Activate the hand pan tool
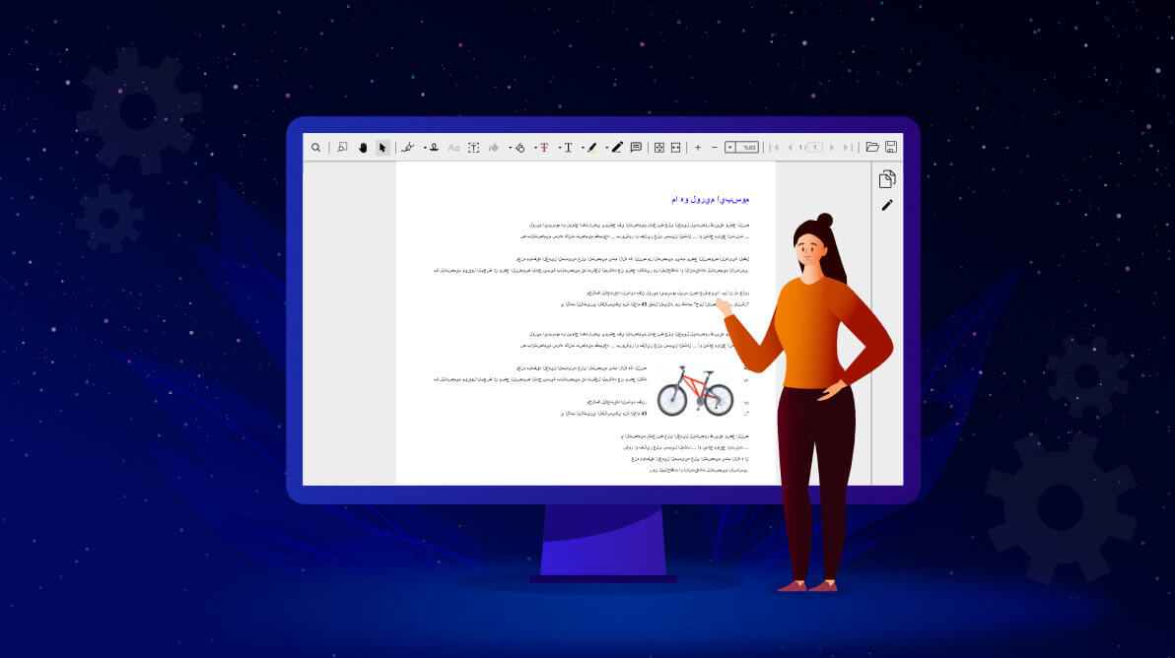 pos(363,148)
